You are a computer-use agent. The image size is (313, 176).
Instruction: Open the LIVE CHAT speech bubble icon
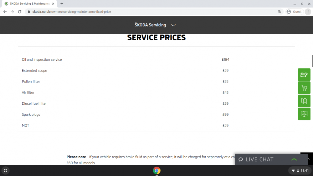(x=241, y=159)
